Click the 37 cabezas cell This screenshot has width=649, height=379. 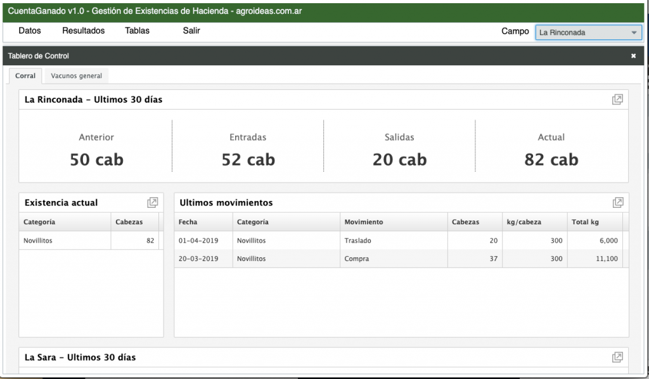point(475,259)
